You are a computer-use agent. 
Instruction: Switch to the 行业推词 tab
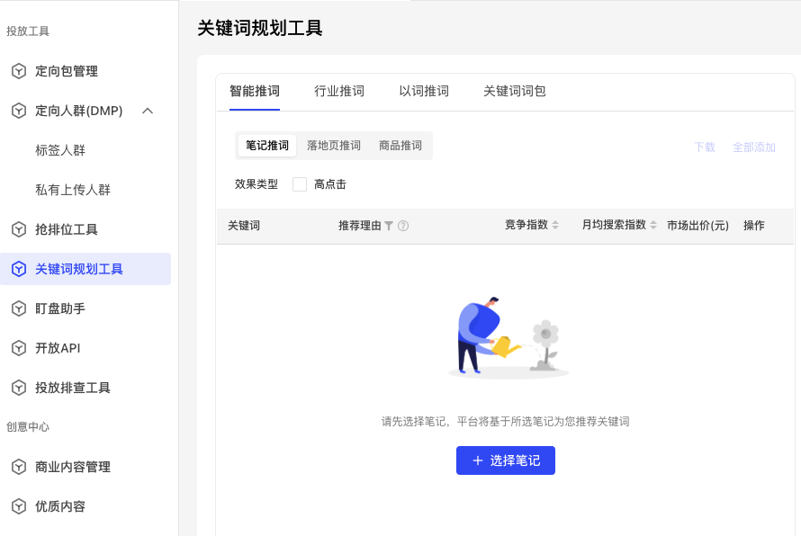339,92
